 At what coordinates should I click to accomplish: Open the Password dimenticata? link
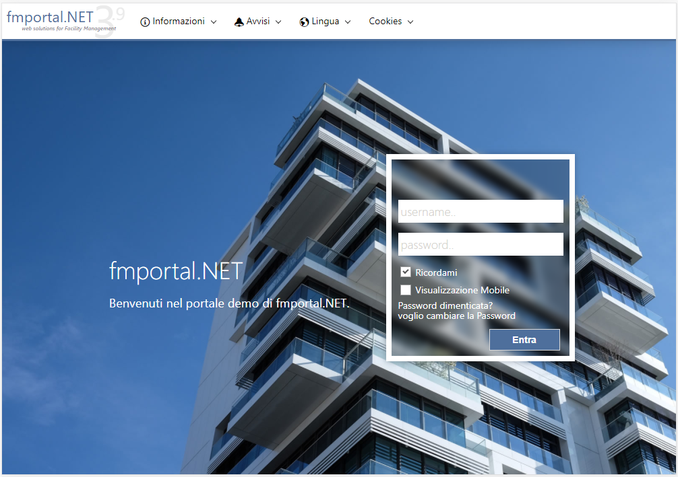pos(445,305)
